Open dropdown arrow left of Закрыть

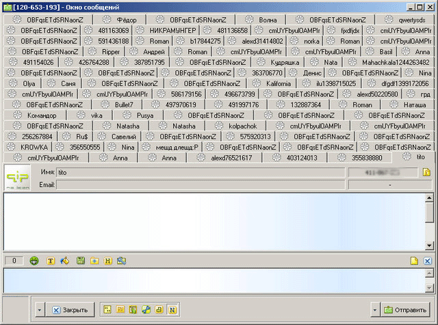point(40,309)
